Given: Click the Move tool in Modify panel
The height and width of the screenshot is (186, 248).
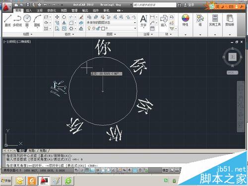Looking at the screenshot, I should 57,17.
